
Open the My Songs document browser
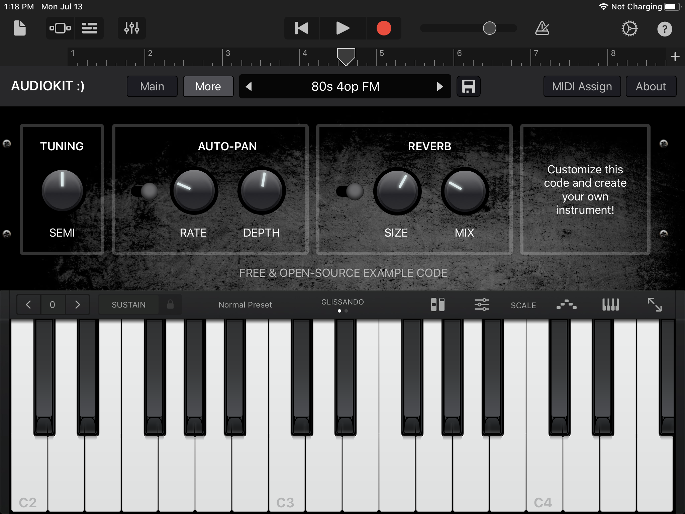point(19,28)
